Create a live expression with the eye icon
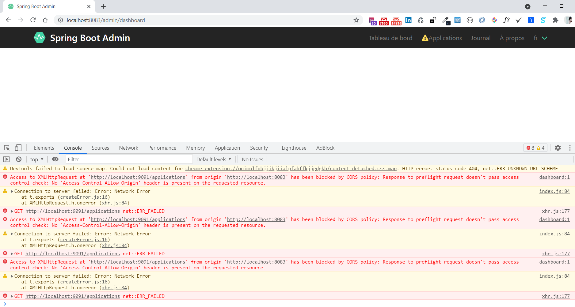Image resolution: width=575 pixels, height=307 pixels. (55, 159)
